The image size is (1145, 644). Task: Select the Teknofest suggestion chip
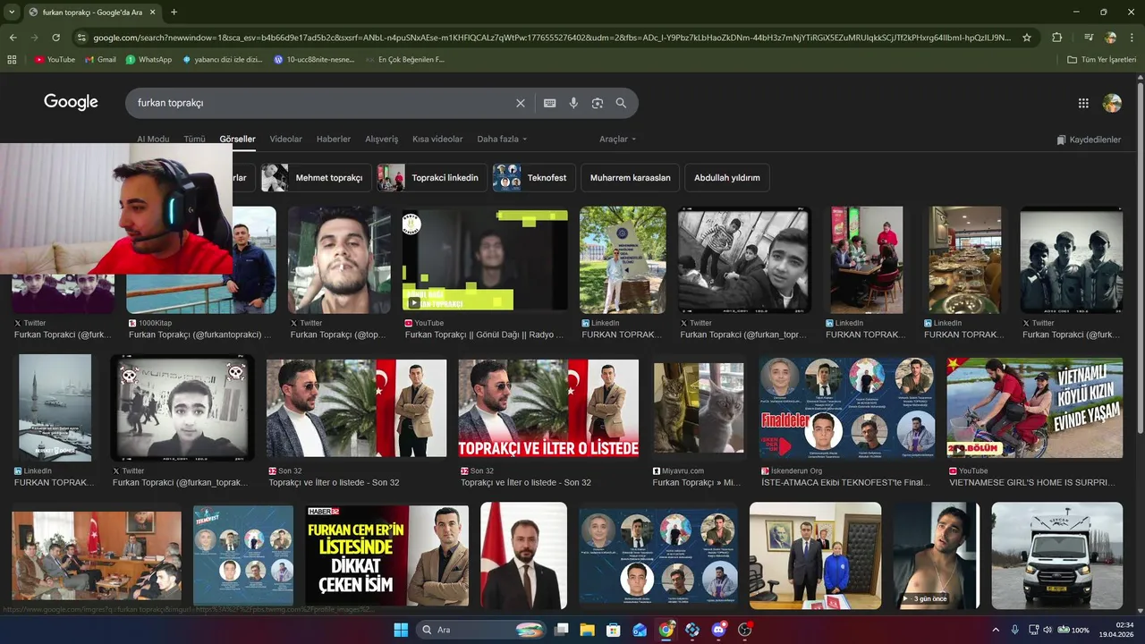tap(534, 177)
